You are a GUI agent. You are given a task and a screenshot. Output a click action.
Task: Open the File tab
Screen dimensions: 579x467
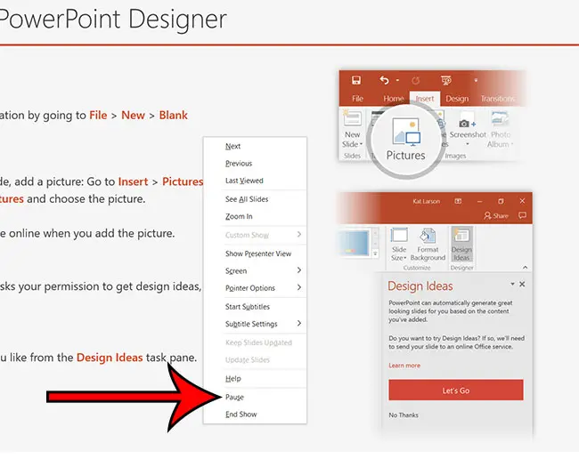click(x=357, y=99)
